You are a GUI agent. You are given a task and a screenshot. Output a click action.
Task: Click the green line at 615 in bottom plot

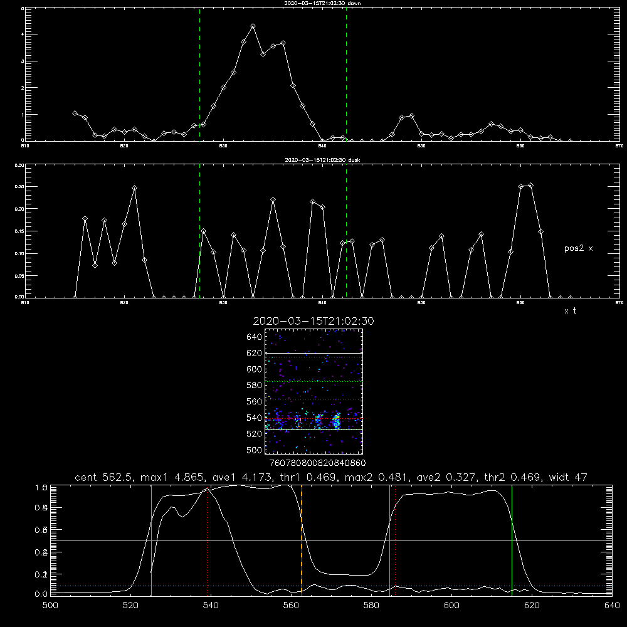pyautogui.click(x=512, y=540)
